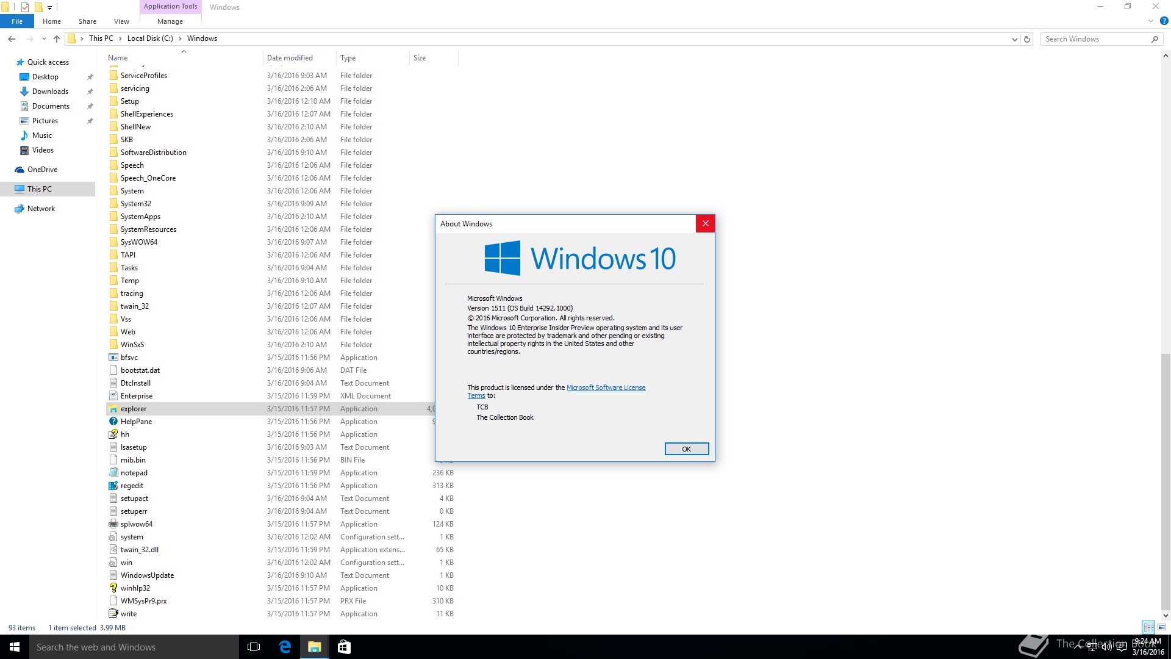Sort files by the Size column
Viewport: 1171px width, 659px height.
[434, 58]
